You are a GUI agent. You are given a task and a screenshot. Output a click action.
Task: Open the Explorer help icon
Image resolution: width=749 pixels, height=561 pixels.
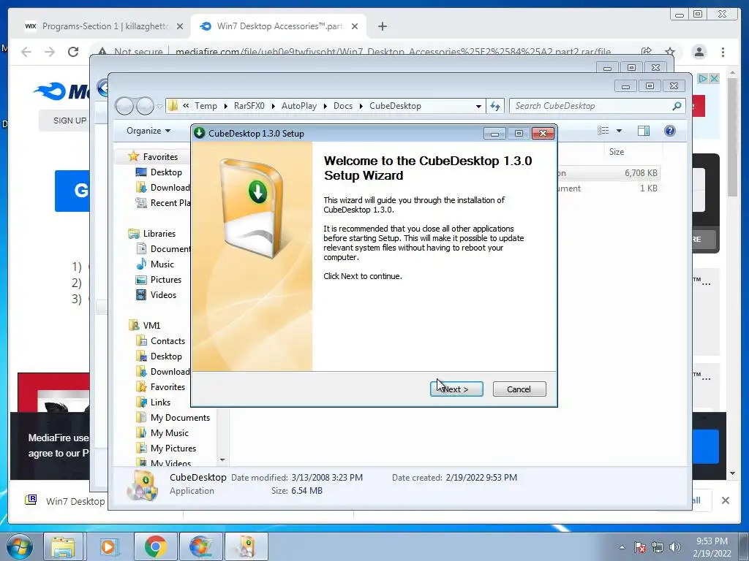(x=670, y=131)
